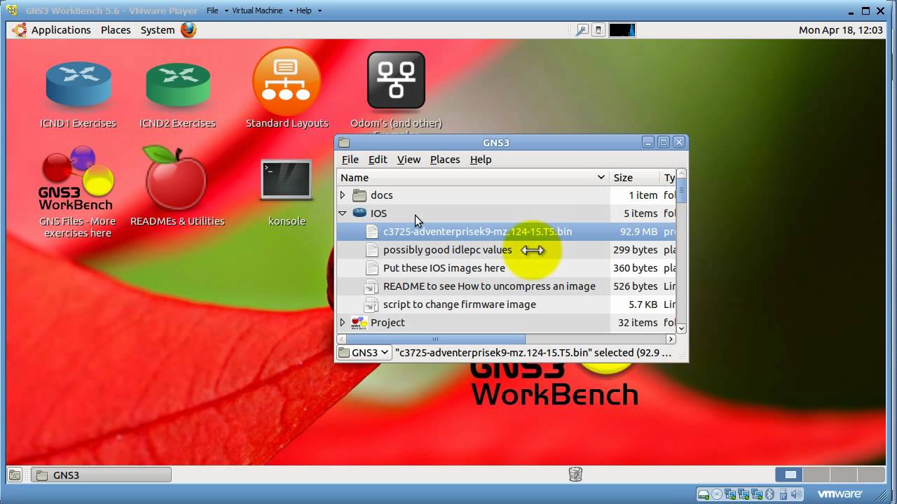
Task: Click the horizontal scrollbar thumb
Action: [x=435, y=339]
